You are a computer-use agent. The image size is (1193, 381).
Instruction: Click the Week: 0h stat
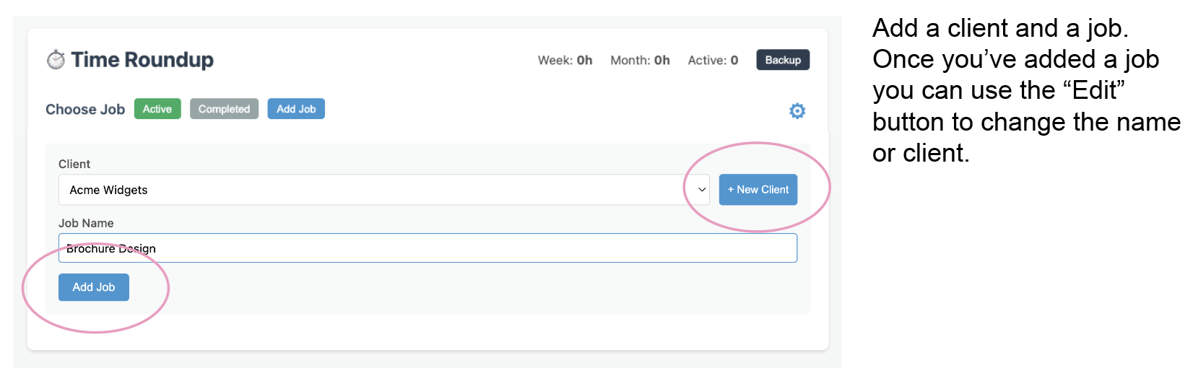tap(565, 60)
